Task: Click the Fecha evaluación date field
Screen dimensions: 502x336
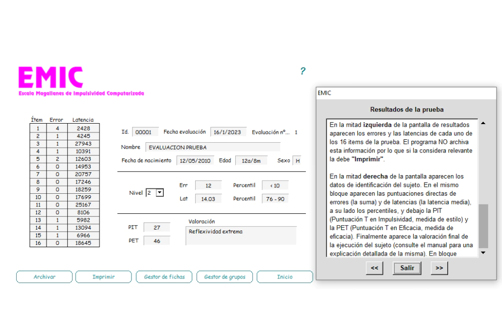Action: coord(228,132)
